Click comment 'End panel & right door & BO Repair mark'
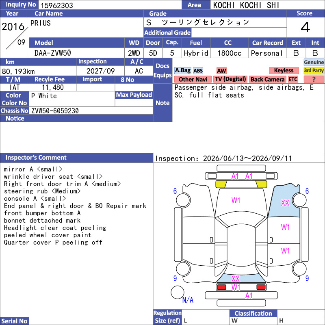This screenshot has height=325, width=325. [x=75, y=206]
